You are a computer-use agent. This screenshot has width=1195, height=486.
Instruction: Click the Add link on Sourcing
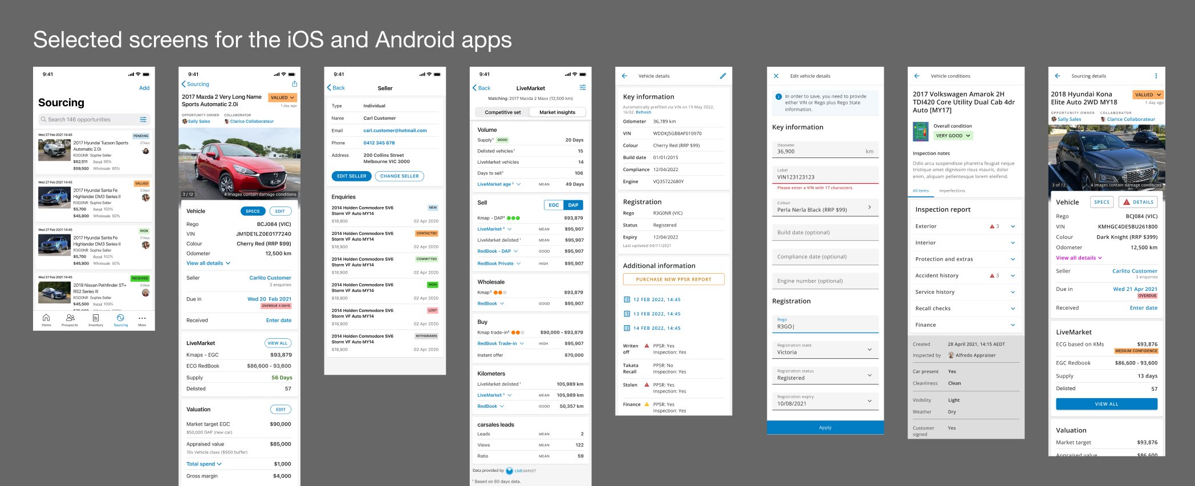pyautogui.click(x=144, y=88)
